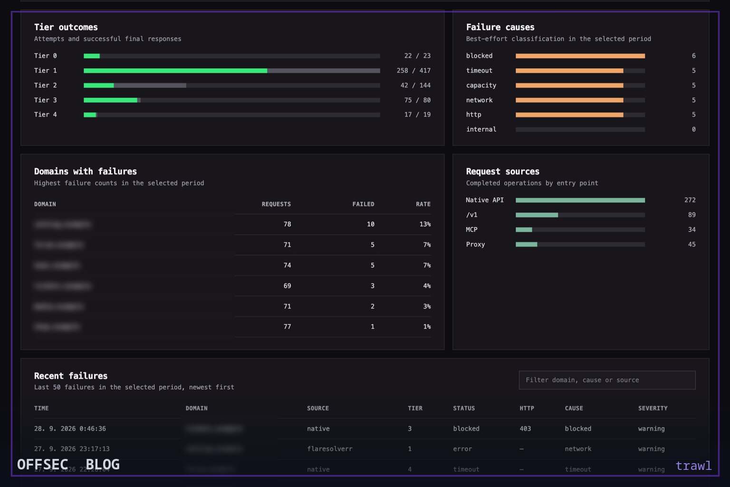Select the failed count 10 cell
Viewport: 730px width, 487px height.
pos(370,224)
